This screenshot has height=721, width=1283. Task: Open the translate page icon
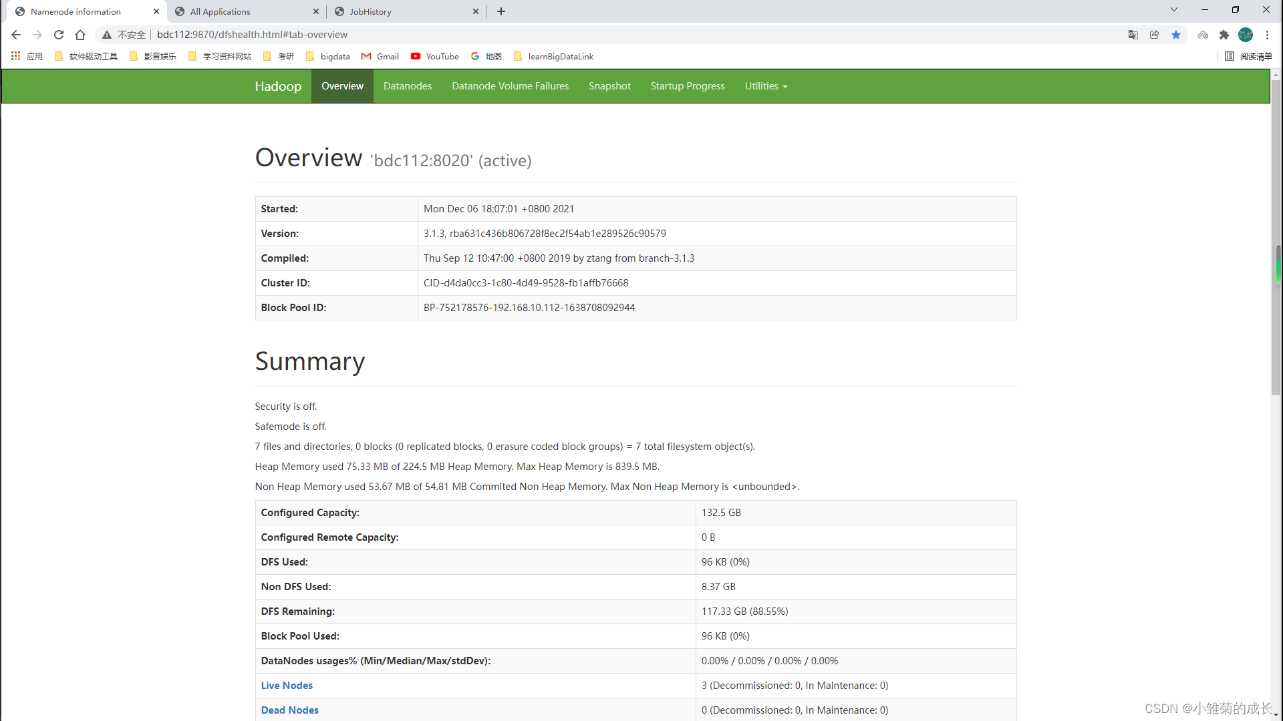[x=1133, y=35]
